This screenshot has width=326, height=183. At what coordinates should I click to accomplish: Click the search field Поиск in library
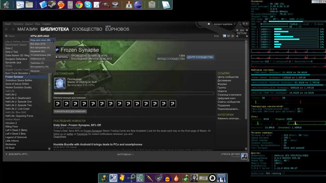(x=17, y=36)
